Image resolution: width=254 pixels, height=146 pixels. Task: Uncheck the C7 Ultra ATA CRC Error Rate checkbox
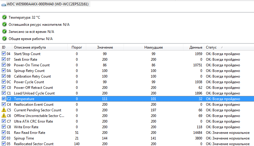point(4,121)
